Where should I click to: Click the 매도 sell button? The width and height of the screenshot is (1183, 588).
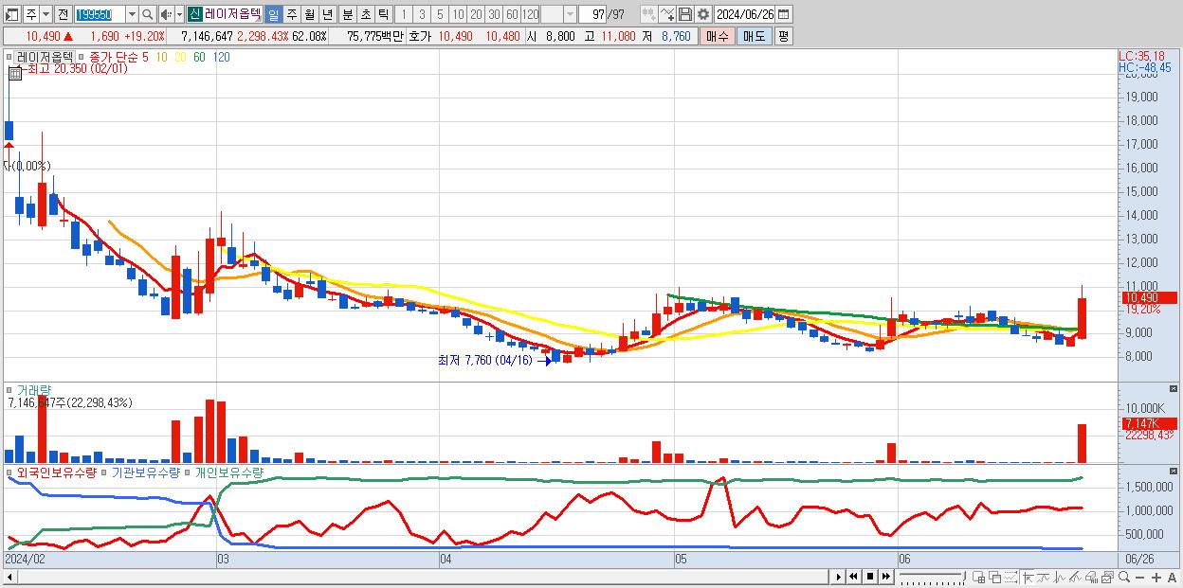pos(753,36)
